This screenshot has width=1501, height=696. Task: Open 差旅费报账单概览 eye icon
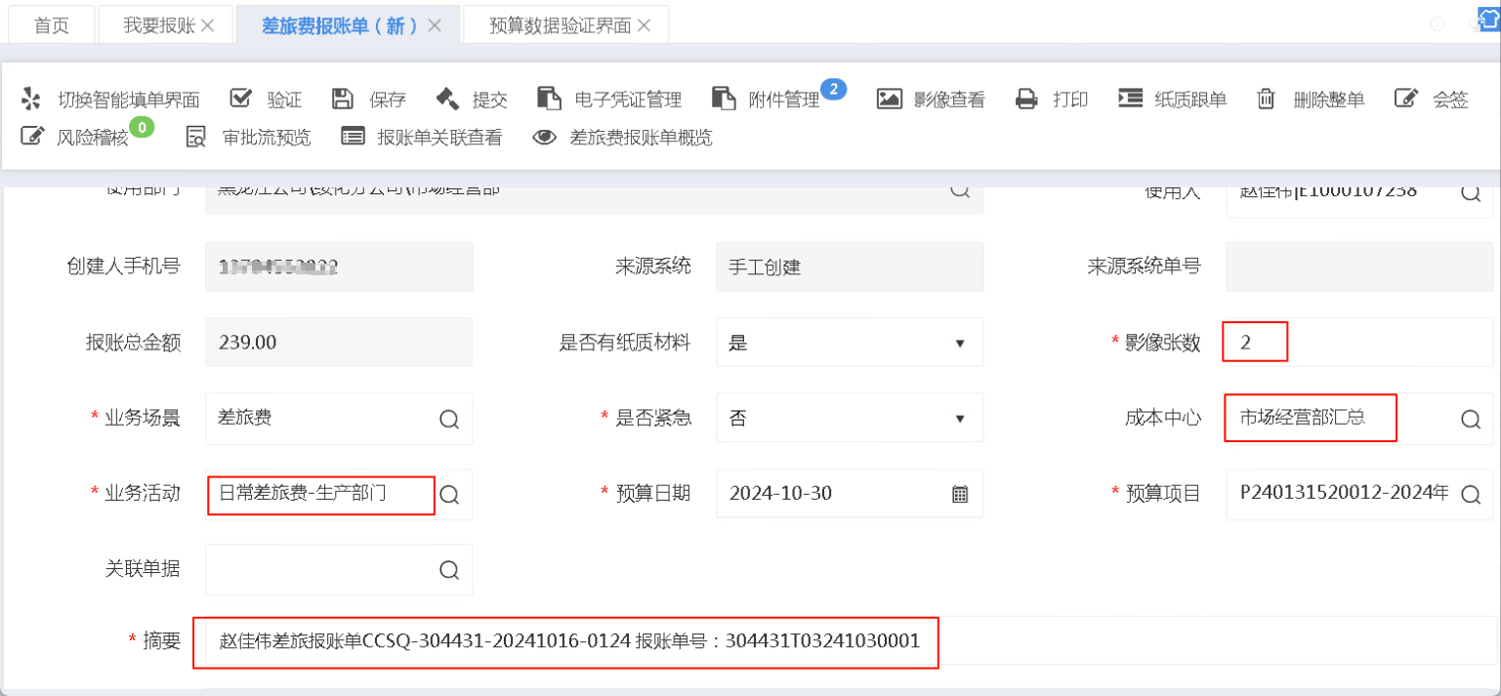tap(544, 138)
